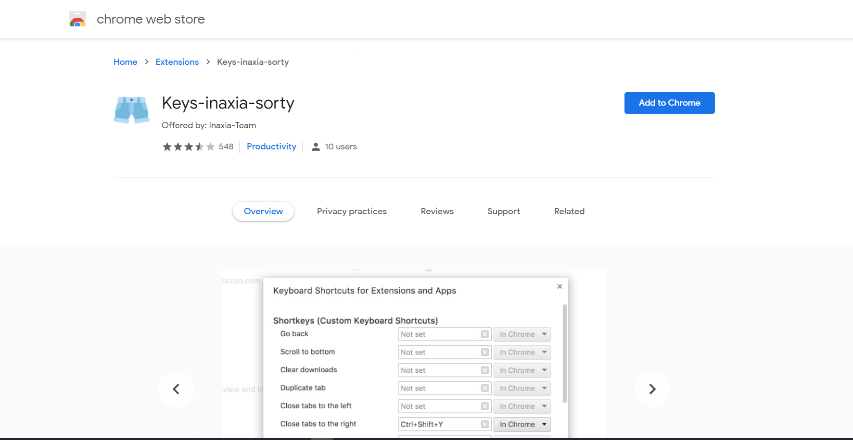Image resolution: width=853 pixels, height=440 pixels.
Task: Click the star rating icons
Action: [x=189, y=147]
